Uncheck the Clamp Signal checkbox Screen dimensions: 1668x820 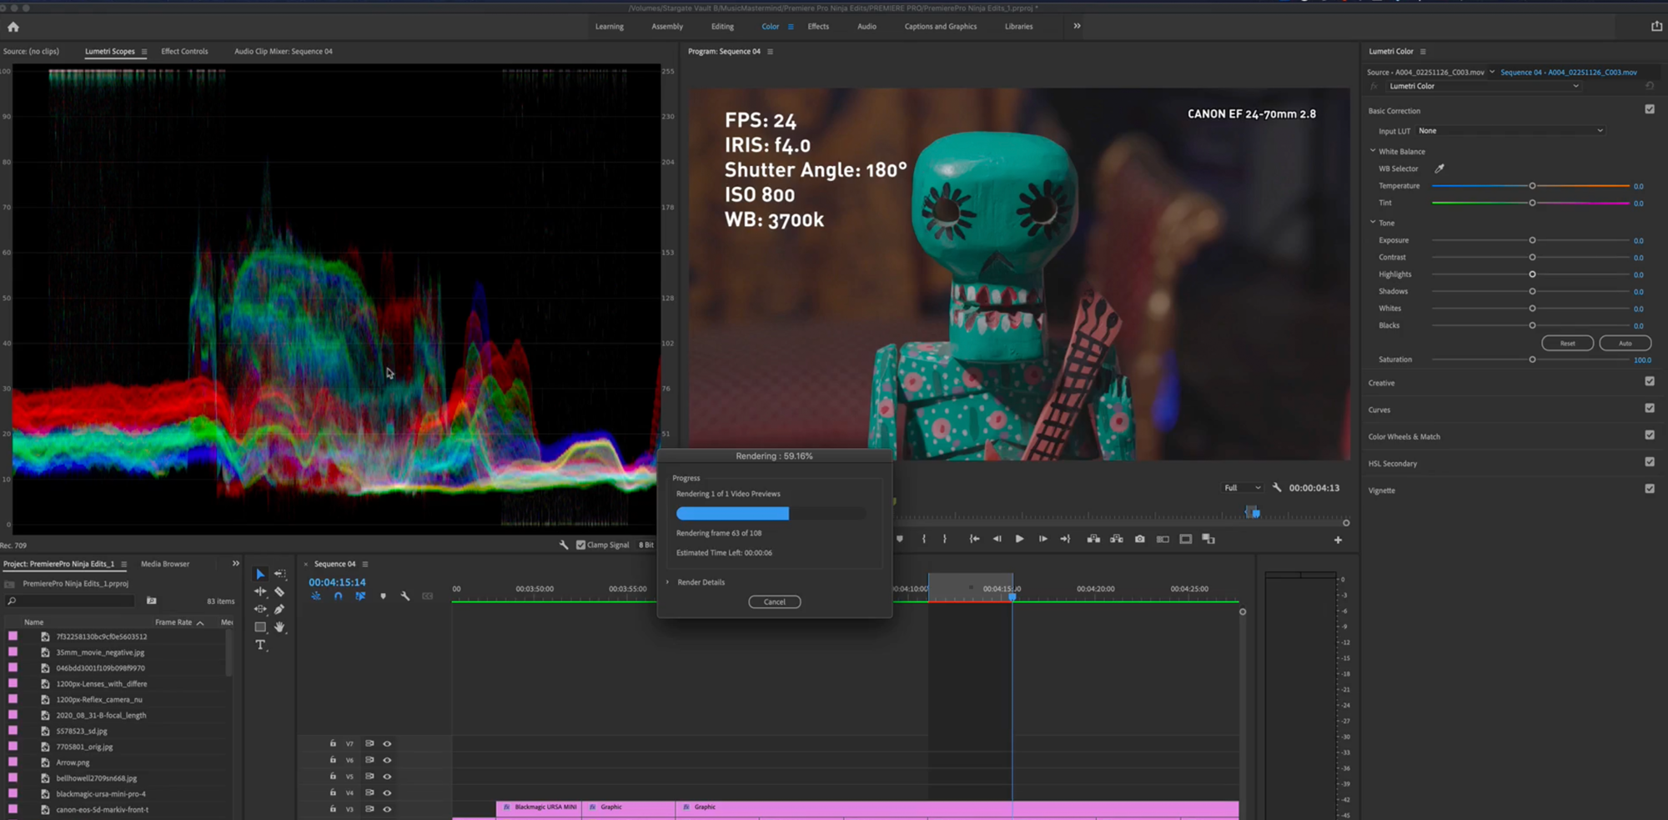pyautogui.click(x=581, y=545)
